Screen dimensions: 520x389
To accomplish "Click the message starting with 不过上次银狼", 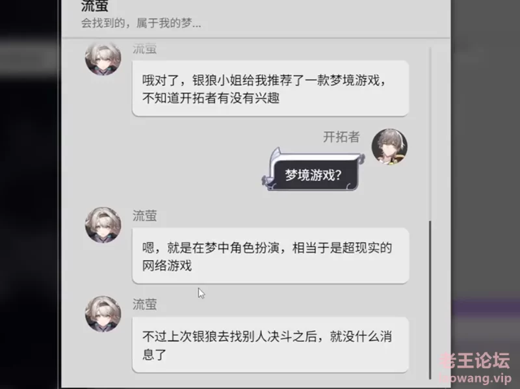I will point(270,345).
